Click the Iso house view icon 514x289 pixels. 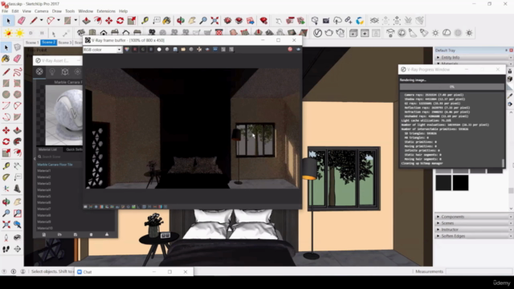[x=81, y=33]
